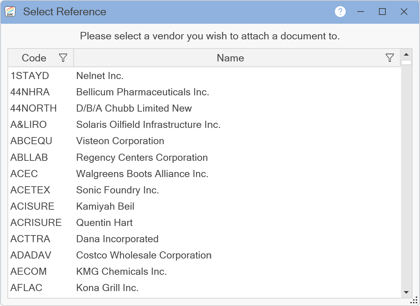The image size is (420, 306).
Task: Maximize the Select Reference window
Action: pos(382,12)
